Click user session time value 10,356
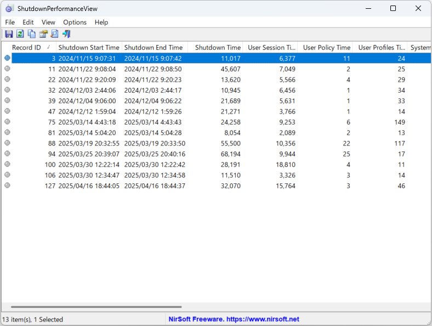 [x=286, y=143]
